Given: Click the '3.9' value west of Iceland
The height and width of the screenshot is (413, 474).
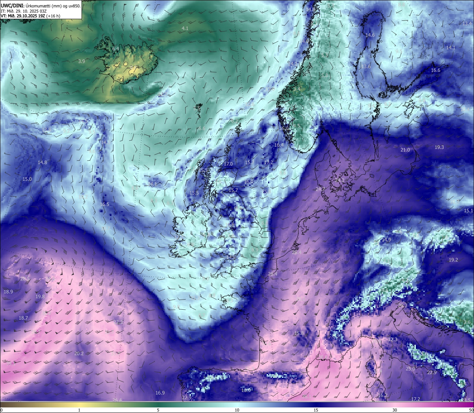Looking at the screenshot, I should (x=81, y=61).
